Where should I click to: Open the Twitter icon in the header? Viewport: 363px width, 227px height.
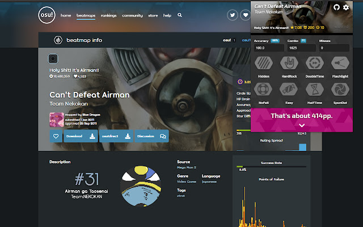pos(233,15)
